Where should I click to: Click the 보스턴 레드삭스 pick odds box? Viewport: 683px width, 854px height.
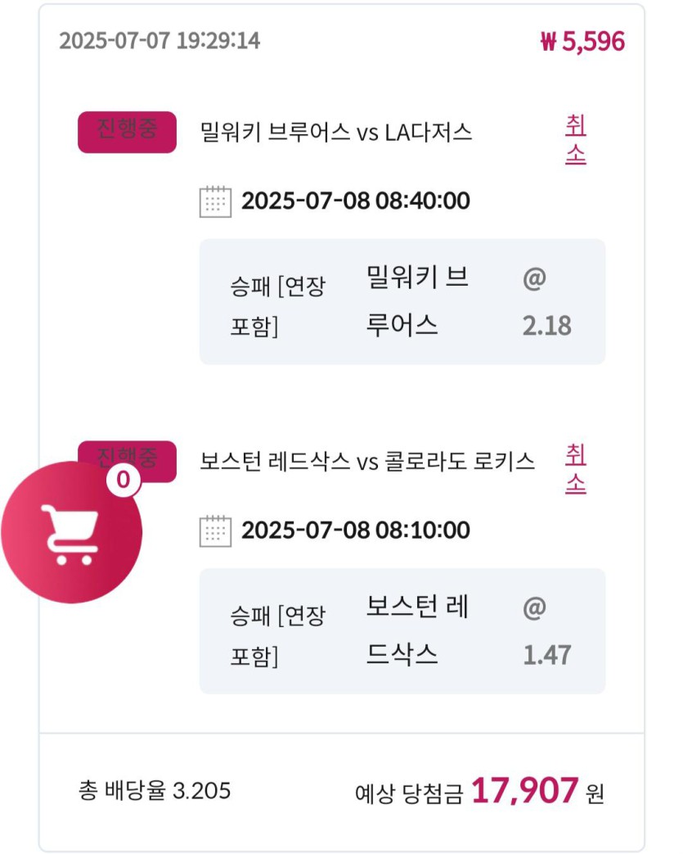pos(402,630)
